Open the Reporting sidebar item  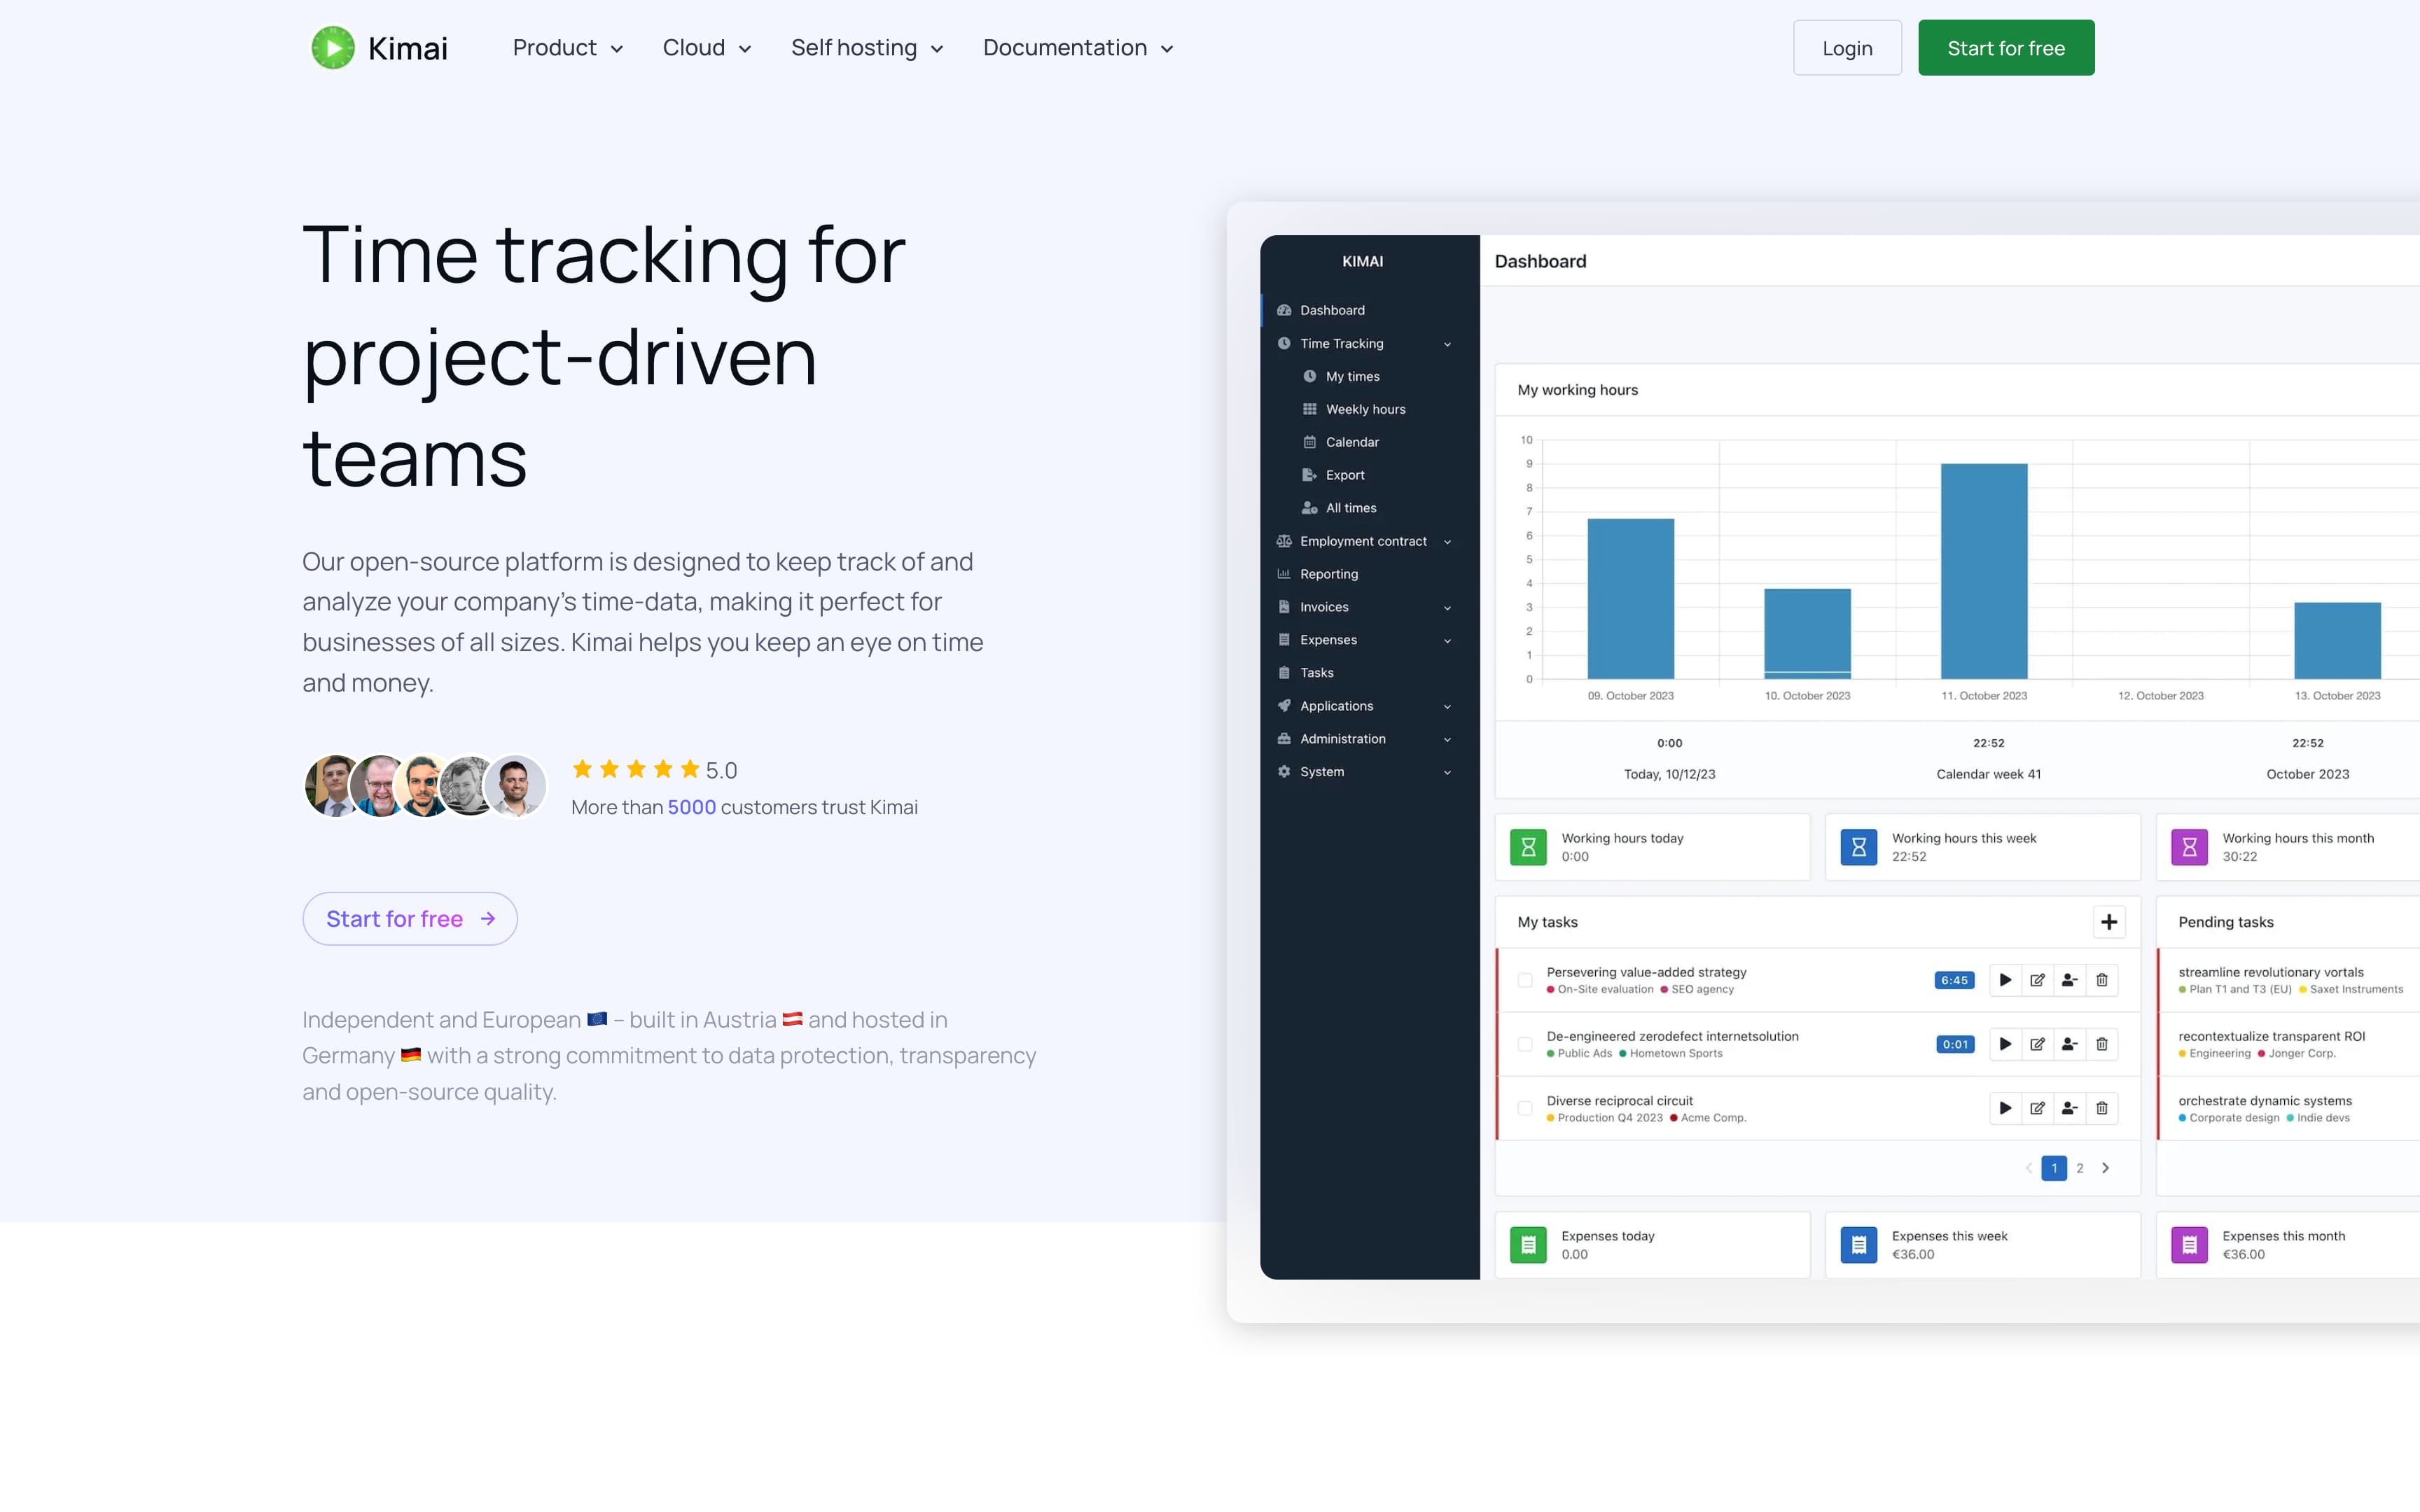[x=1328, y=574]
